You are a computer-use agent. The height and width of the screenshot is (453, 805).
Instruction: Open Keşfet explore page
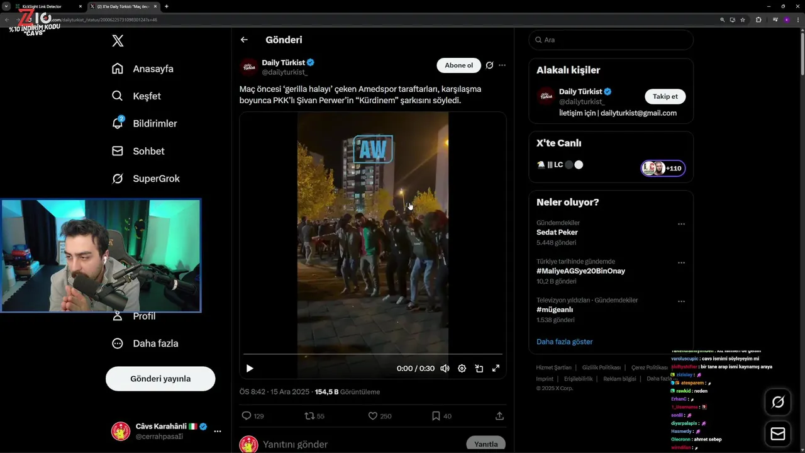[x=136, y=96]
